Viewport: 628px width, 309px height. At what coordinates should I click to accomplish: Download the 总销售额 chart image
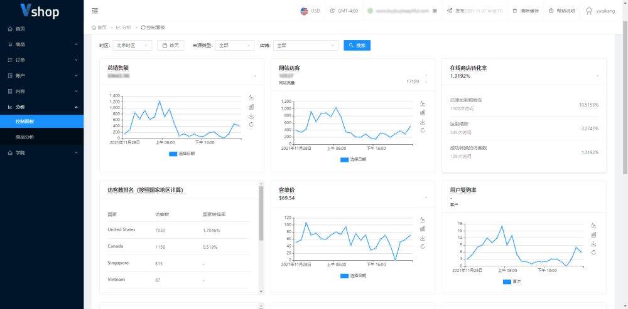[x=251, y=116]
